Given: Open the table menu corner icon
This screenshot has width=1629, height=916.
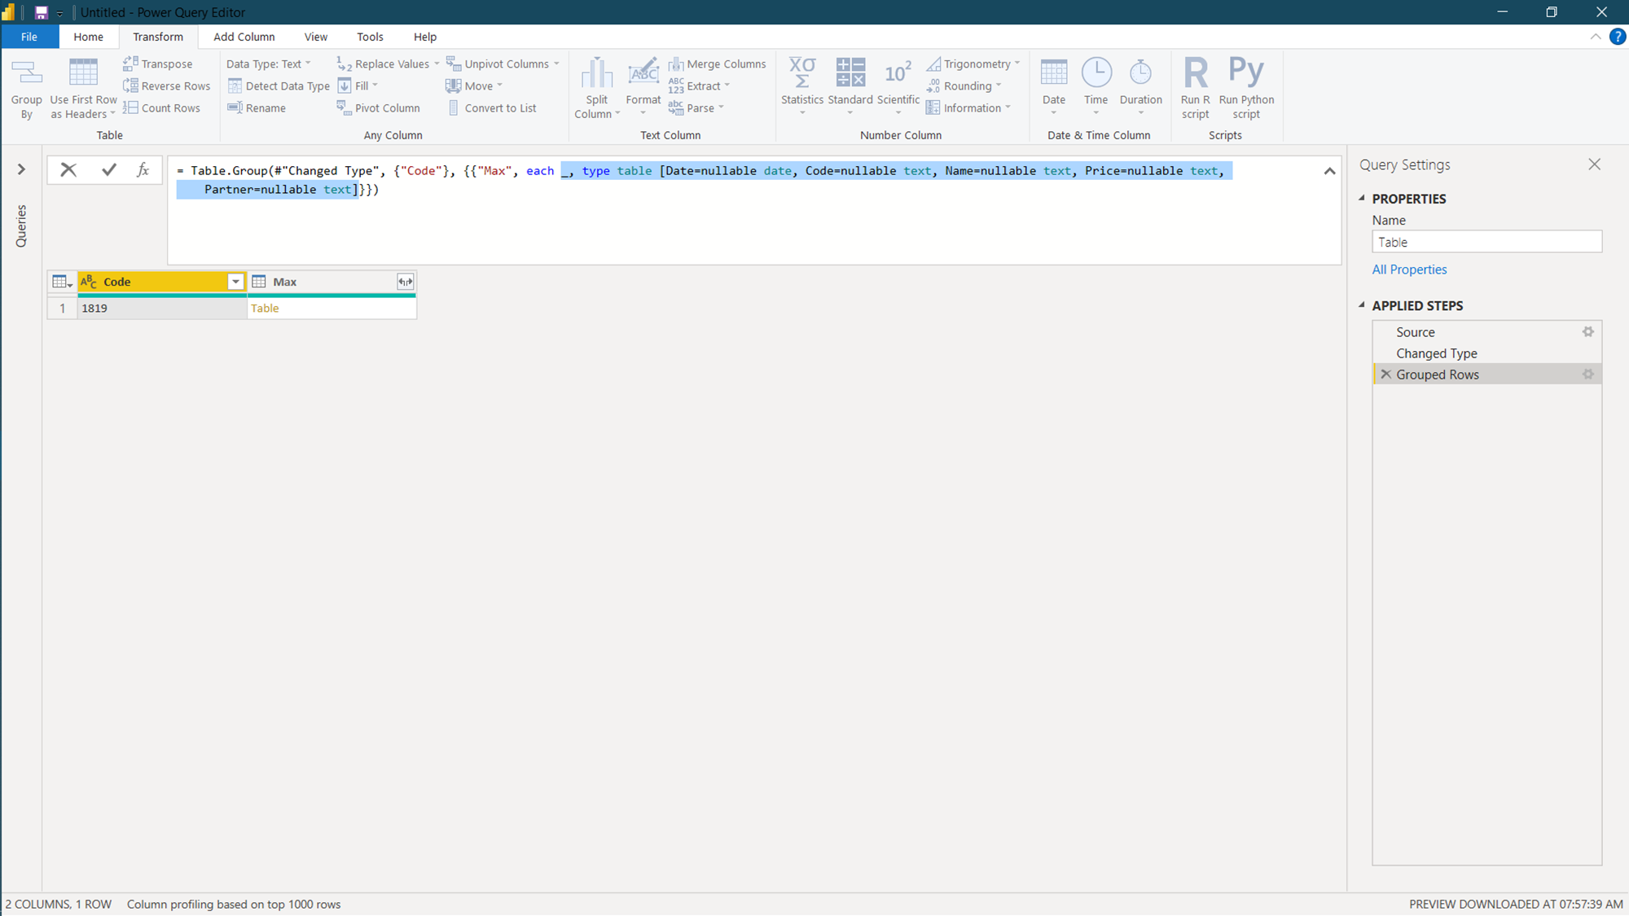Looking at the screenshot, I should pos(62,282).
